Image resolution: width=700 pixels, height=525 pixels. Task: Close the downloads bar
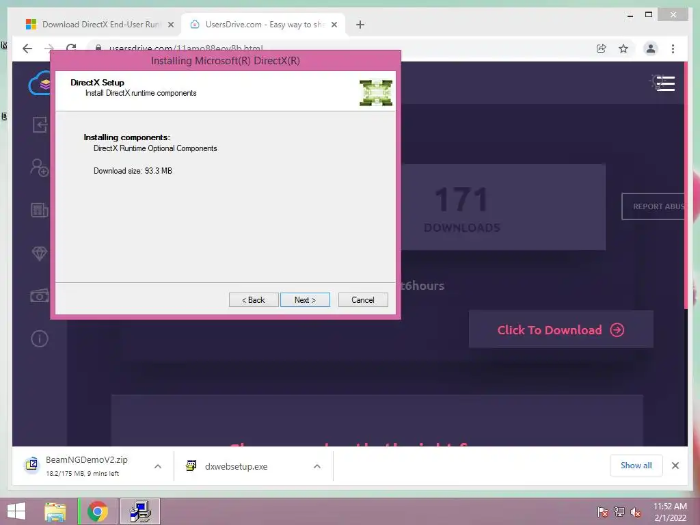[675, 466]
